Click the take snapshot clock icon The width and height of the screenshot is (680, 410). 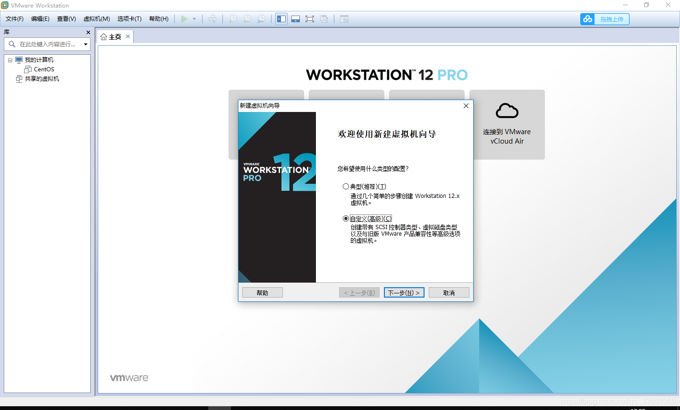point(233,19)
